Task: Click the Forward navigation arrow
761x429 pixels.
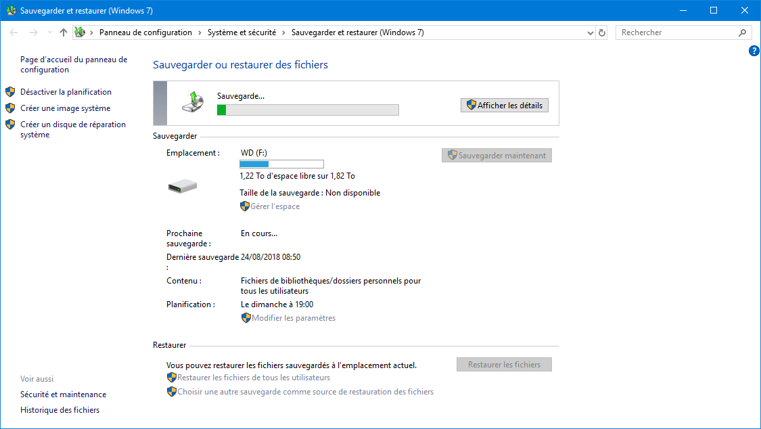Action: point(34,32)
